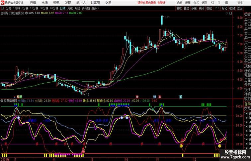
Task: Click the 8.61 high price label
Action: (x=167, y=17)
